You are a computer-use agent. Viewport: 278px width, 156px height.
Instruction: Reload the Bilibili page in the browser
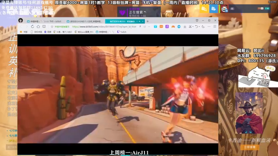32,27
